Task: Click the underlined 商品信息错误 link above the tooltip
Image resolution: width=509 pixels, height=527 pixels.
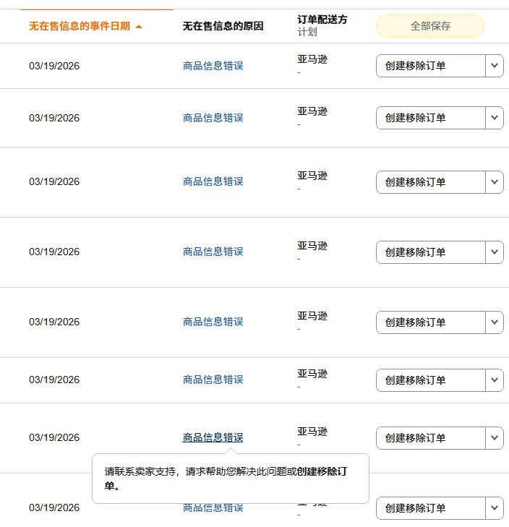Action: coord(213,437)
